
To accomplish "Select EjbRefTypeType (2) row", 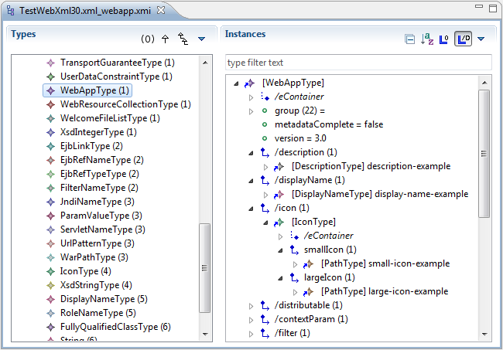I will pyautogui.click(x=100, y=174).
